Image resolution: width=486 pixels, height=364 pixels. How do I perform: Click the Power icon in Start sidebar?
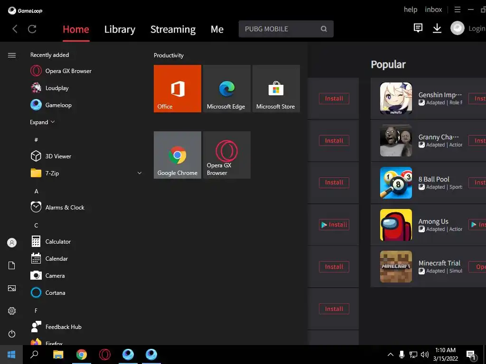coord(12,334)
